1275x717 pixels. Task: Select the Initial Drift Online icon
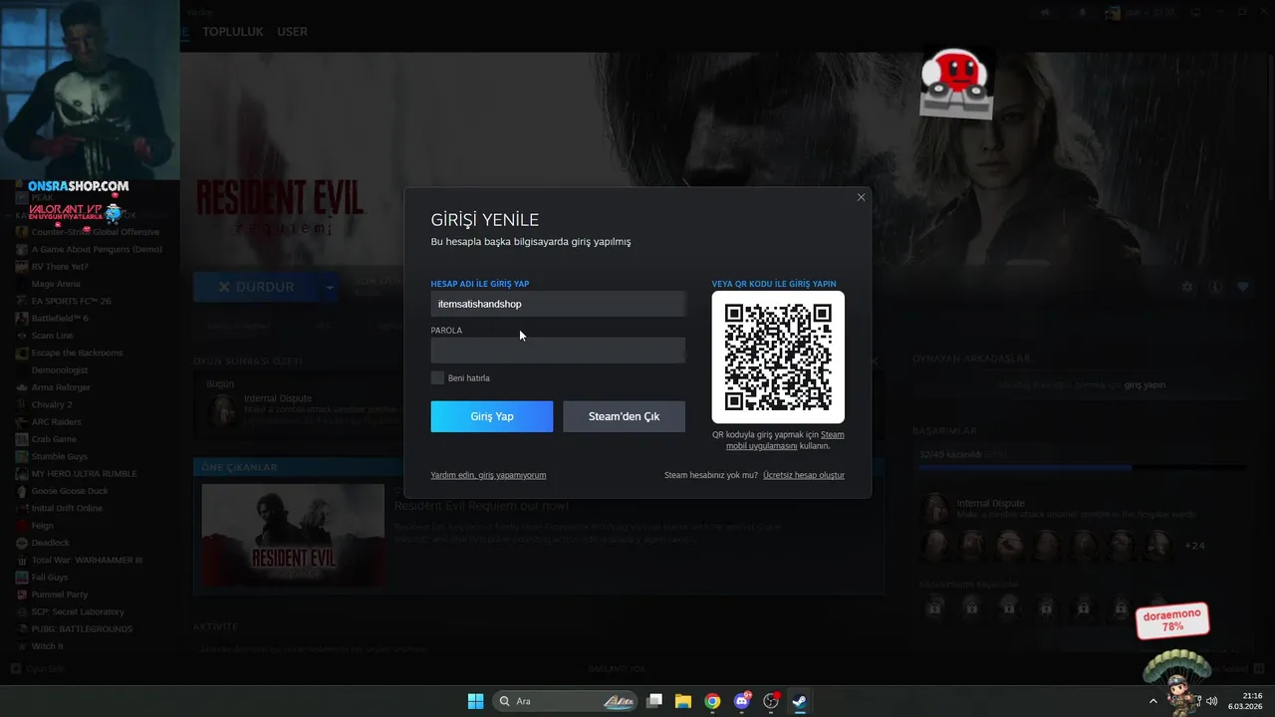[x=22, y=508]
